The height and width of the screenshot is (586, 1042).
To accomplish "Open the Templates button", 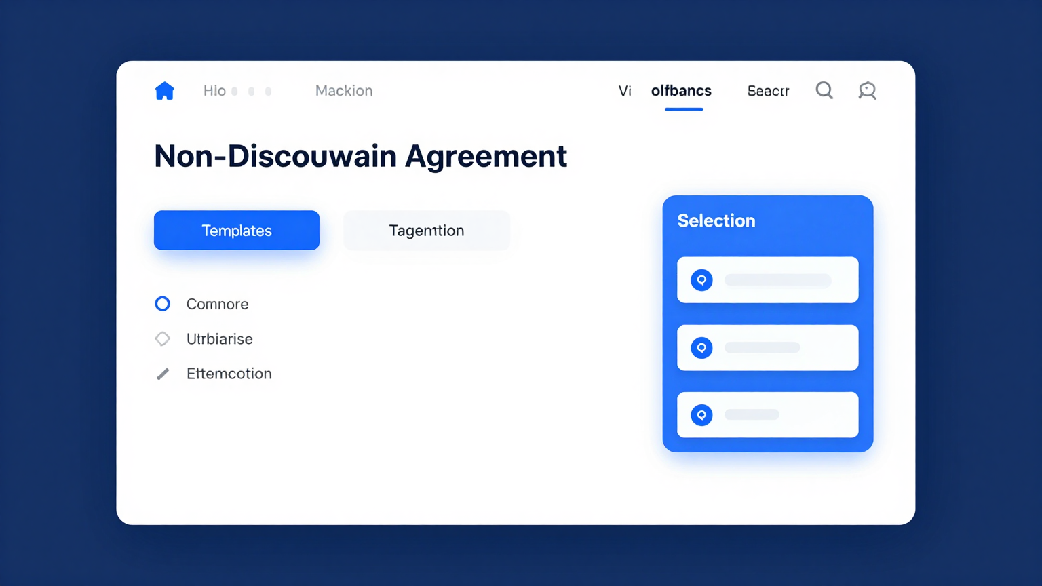I will point(237,231).
